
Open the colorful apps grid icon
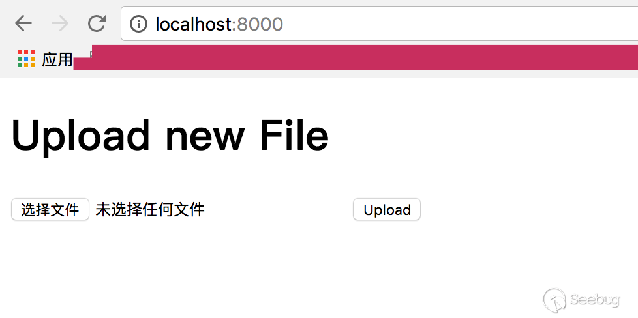(26, 59)
